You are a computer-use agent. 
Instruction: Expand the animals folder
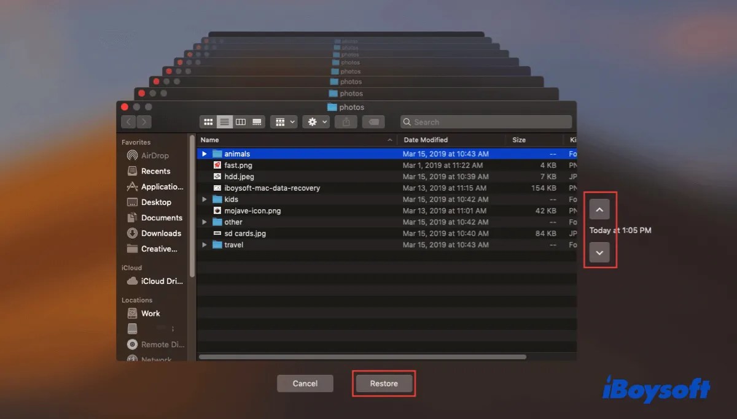pyautogui.click(x=204, y=153)
